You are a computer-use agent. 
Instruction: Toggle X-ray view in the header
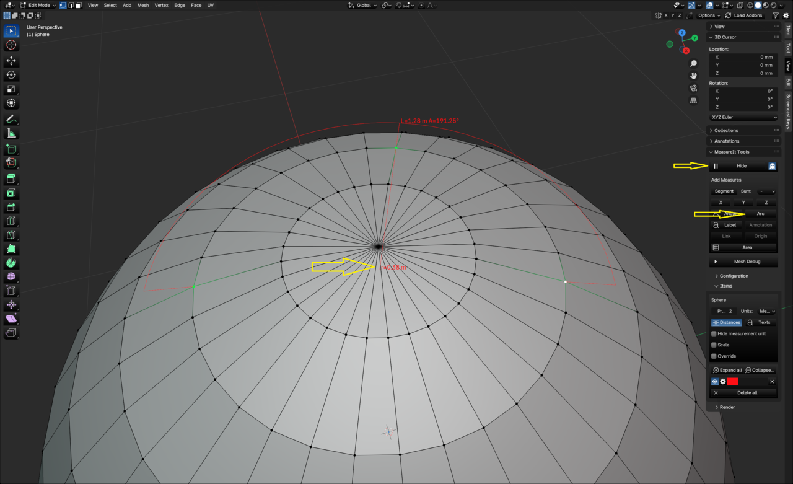click(x=740, y=5)
